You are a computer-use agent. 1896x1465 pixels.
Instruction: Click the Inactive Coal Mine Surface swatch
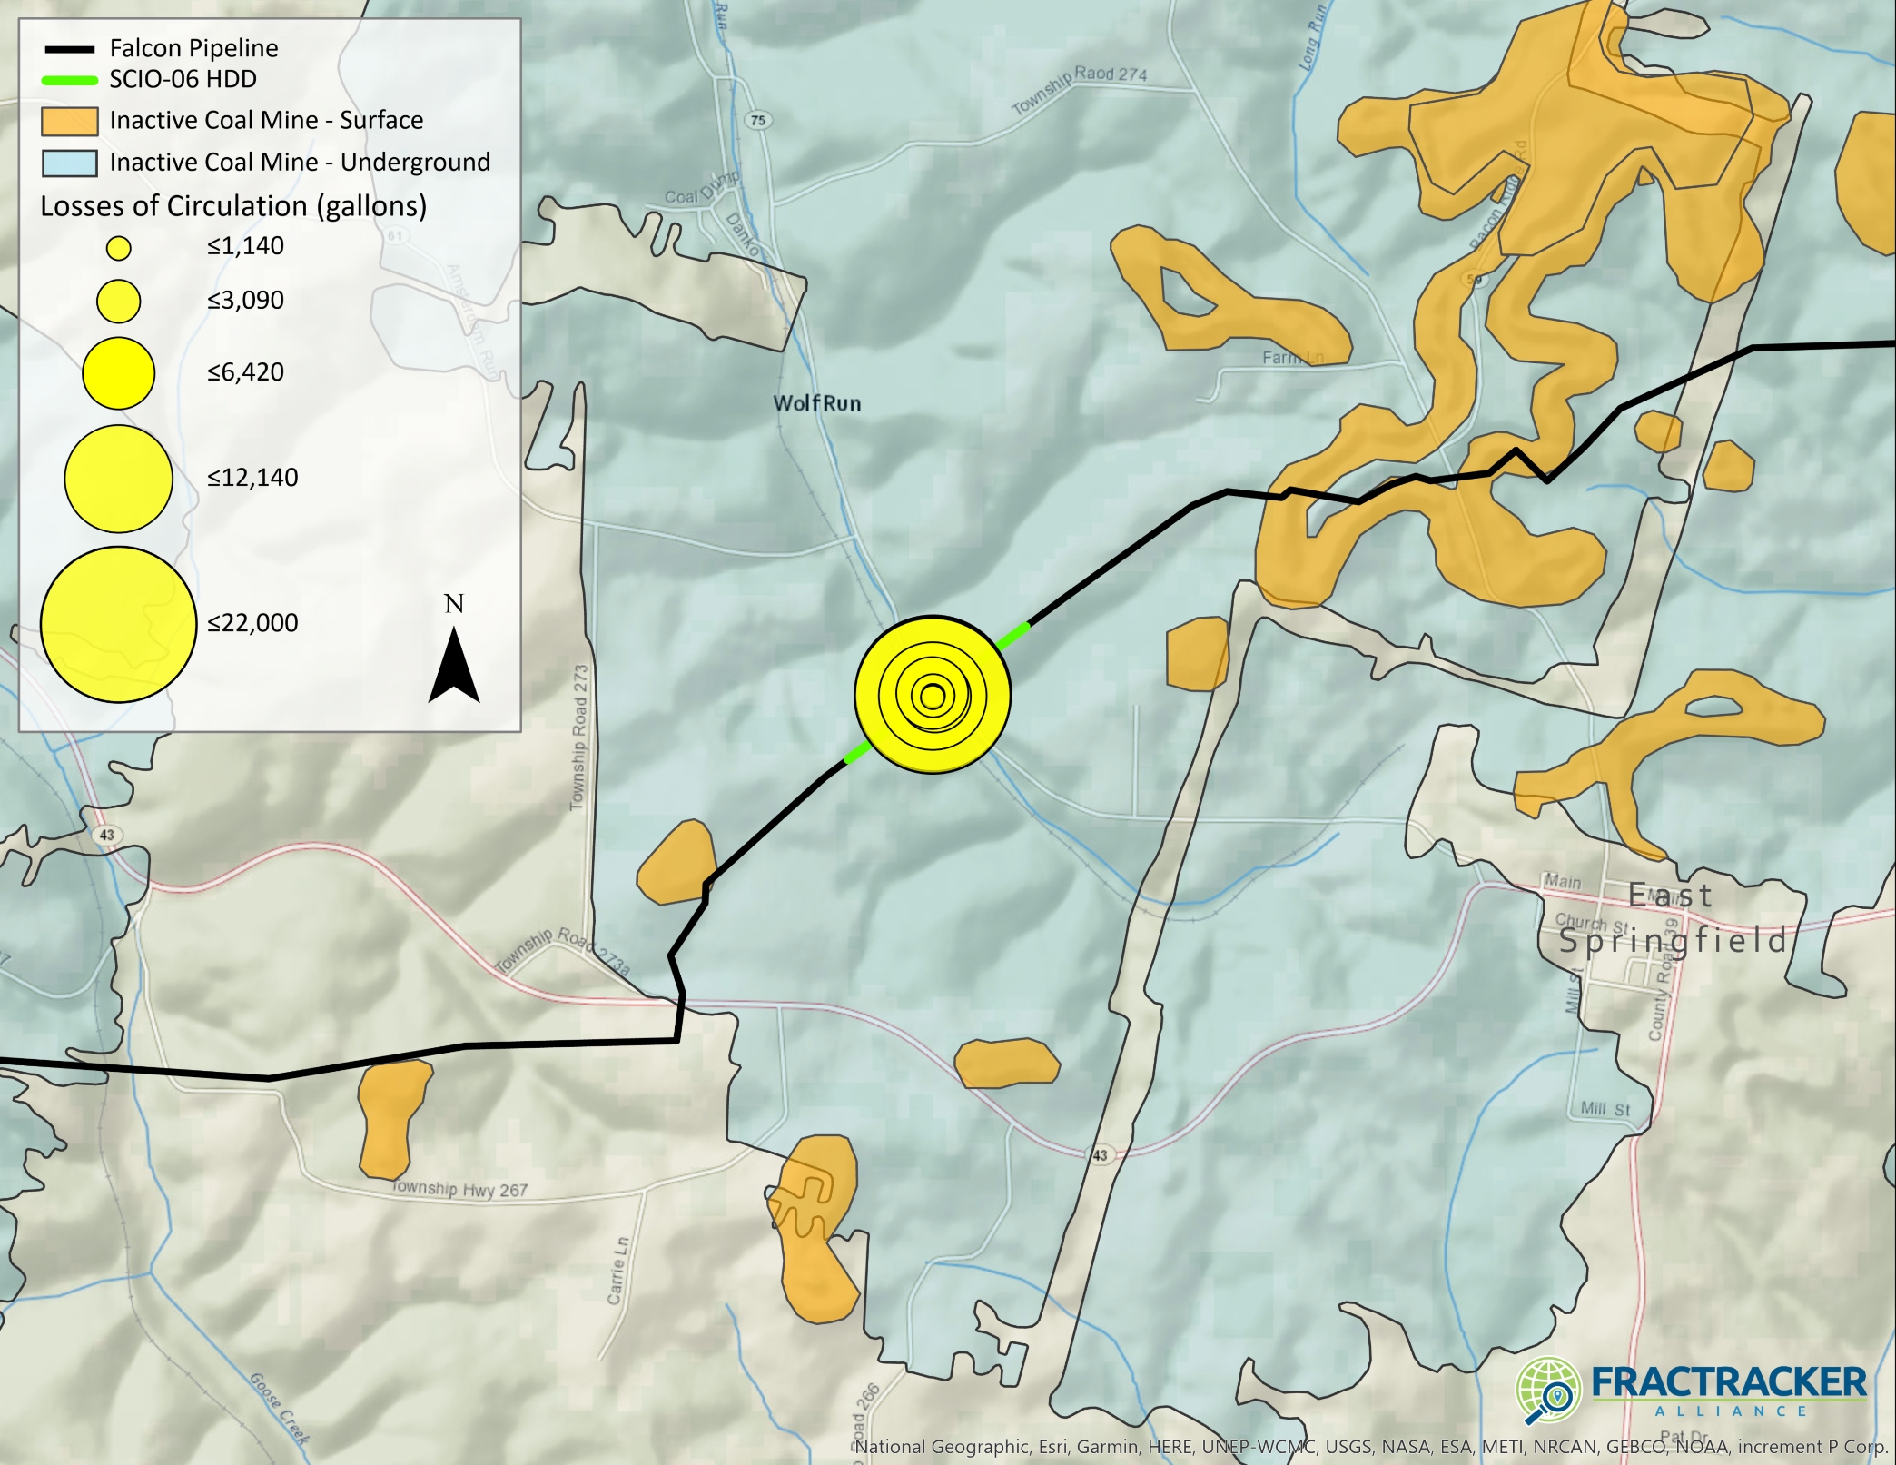click(x=69, y=121)
